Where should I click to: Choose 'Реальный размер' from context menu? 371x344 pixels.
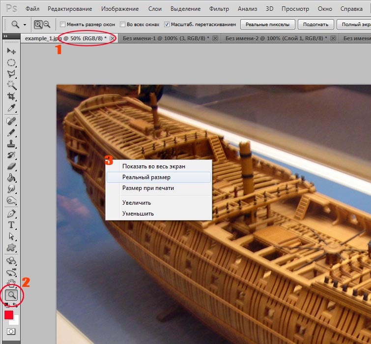(x=146, y=177)
